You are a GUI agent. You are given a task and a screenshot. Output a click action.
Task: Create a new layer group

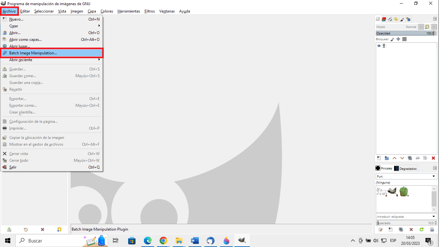(x=387, y=158)
